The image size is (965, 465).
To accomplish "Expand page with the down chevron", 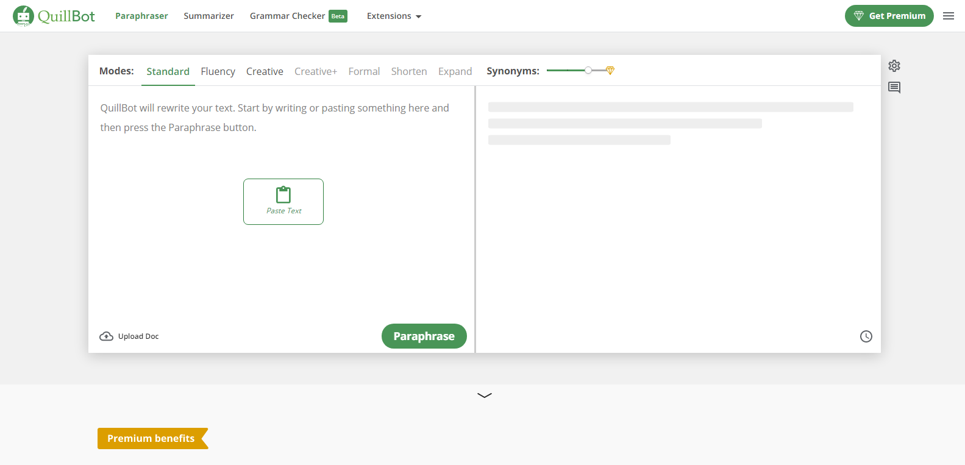I will pyautogui.click(x=485, y=395).
